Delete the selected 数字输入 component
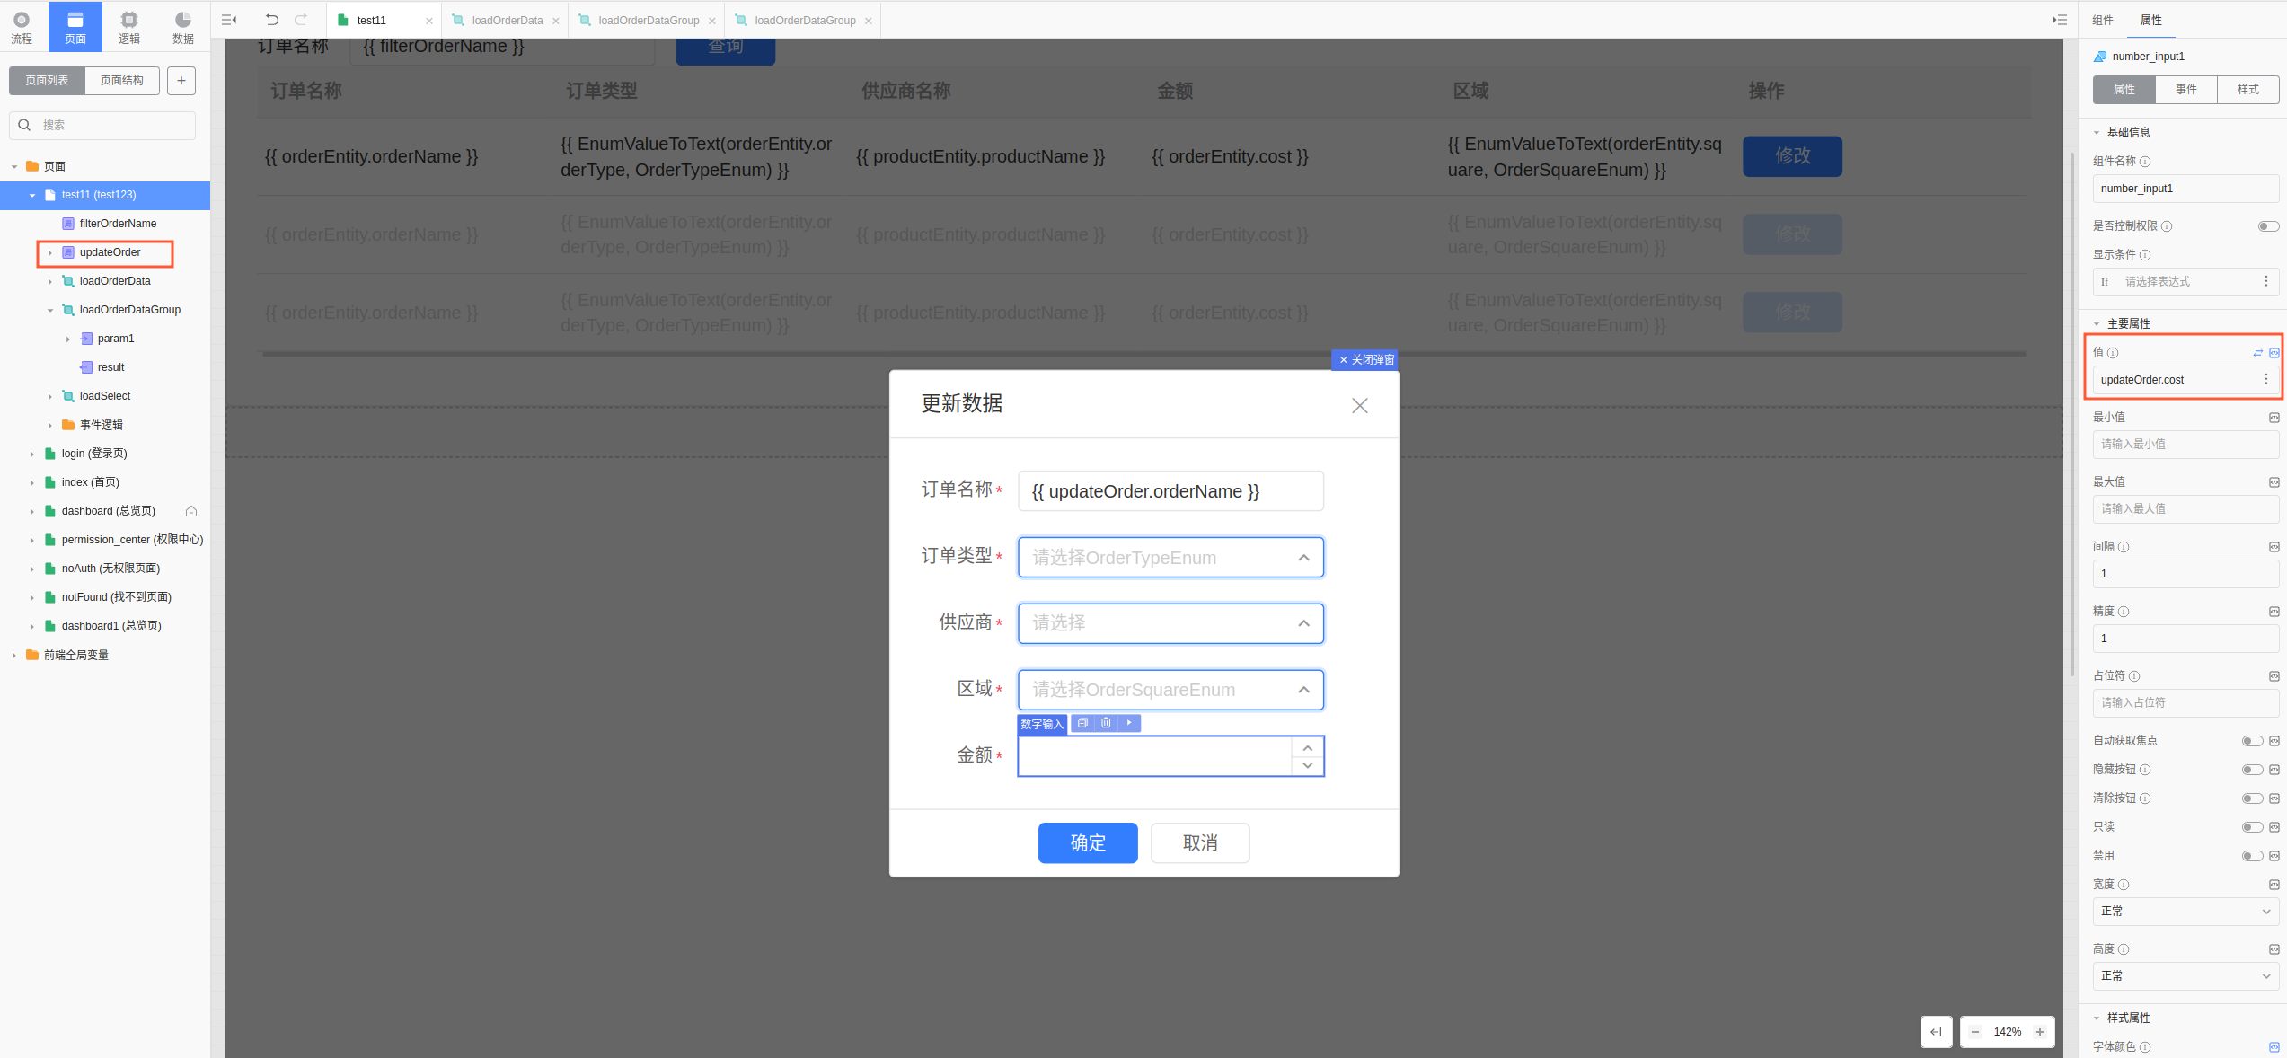The width and height of the screenshot is (2287, 1058). (x=1106, y=723)
